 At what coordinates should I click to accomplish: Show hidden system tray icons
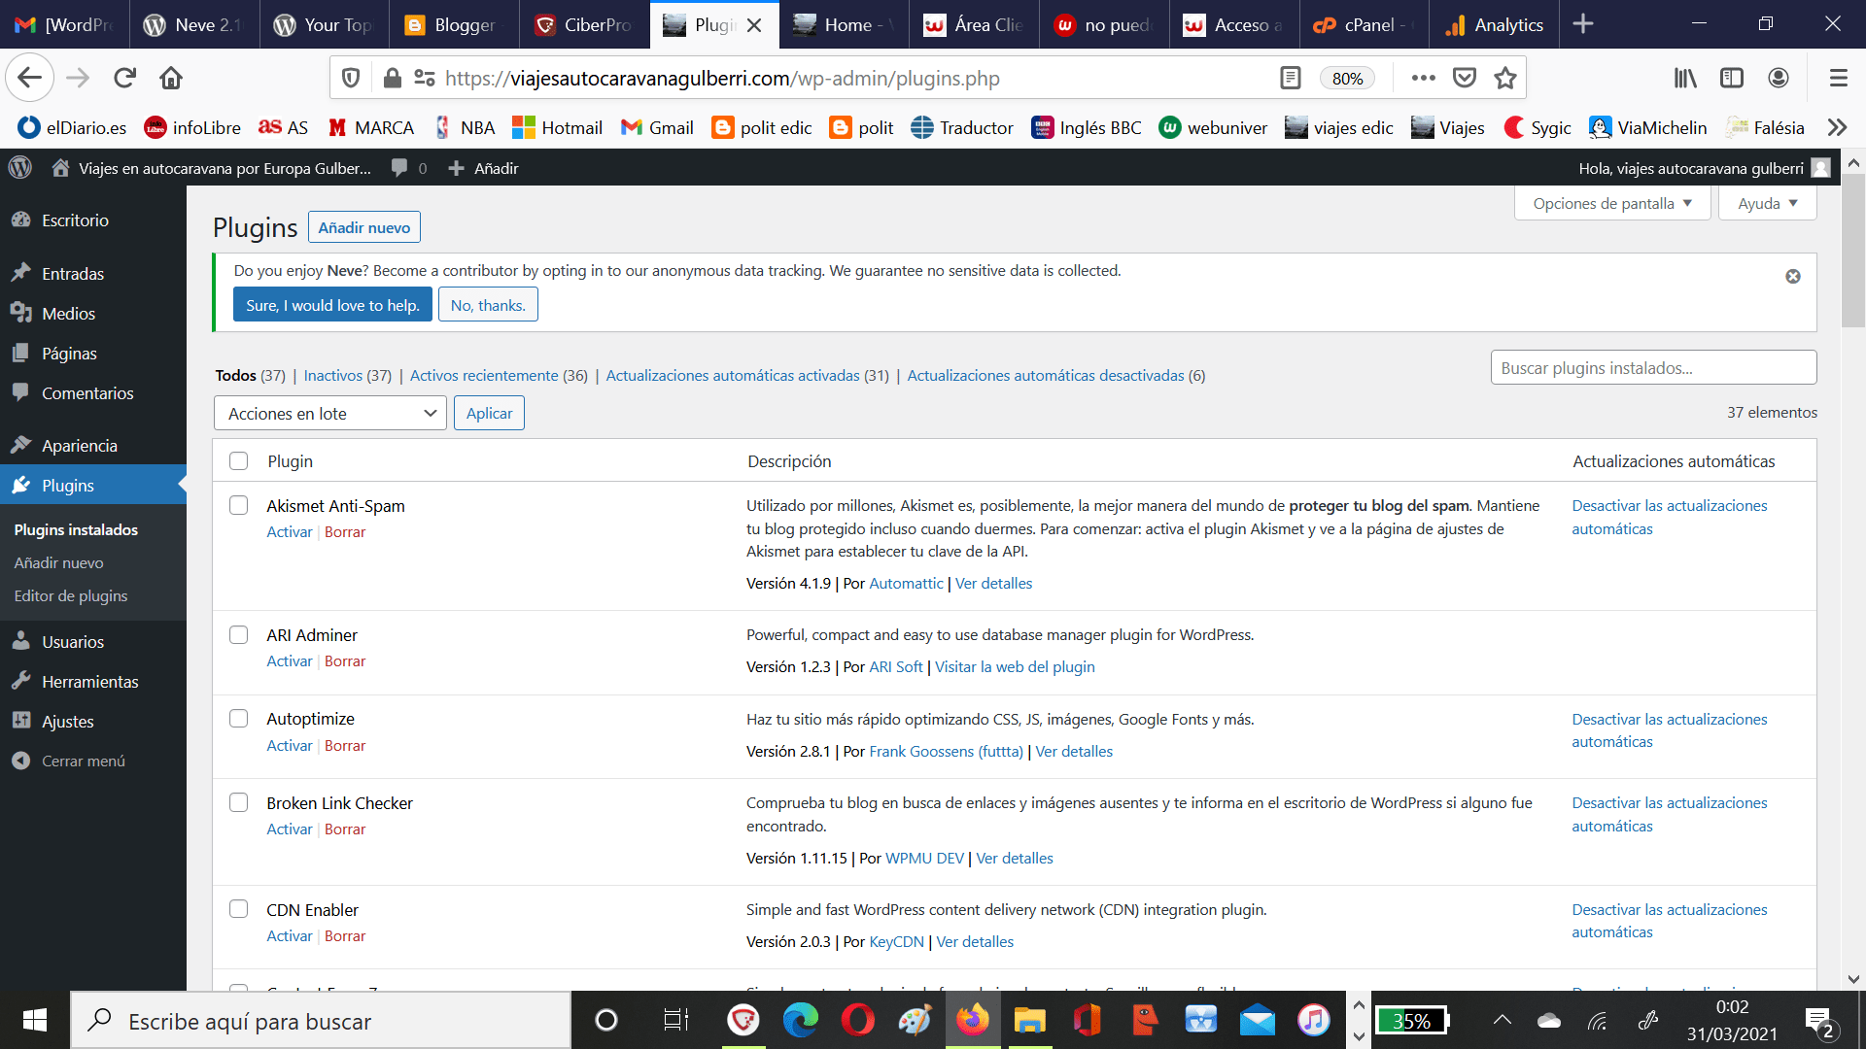click(1502, 1020)
